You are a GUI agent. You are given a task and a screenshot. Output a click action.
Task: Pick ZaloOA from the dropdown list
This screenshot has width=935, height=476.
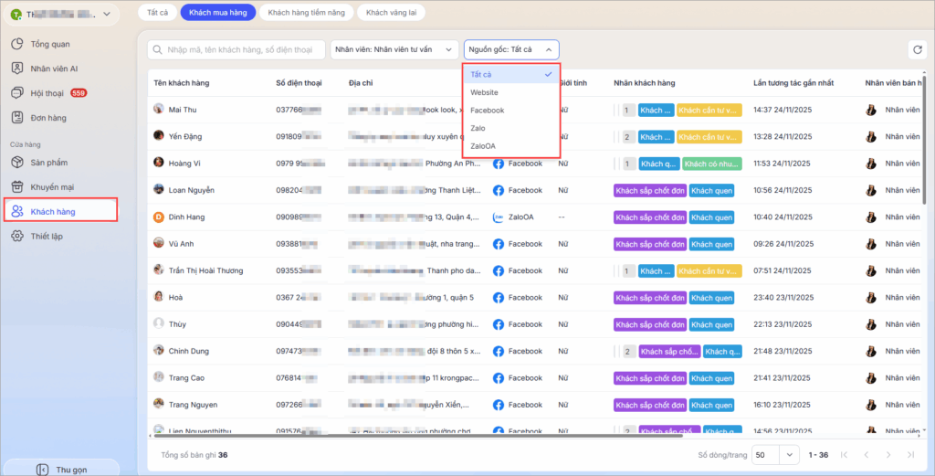(483, 145)
